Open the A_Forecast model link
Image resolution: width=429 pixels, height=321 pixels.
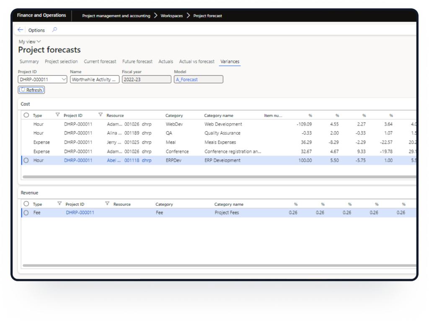click(x=187, y=79)
